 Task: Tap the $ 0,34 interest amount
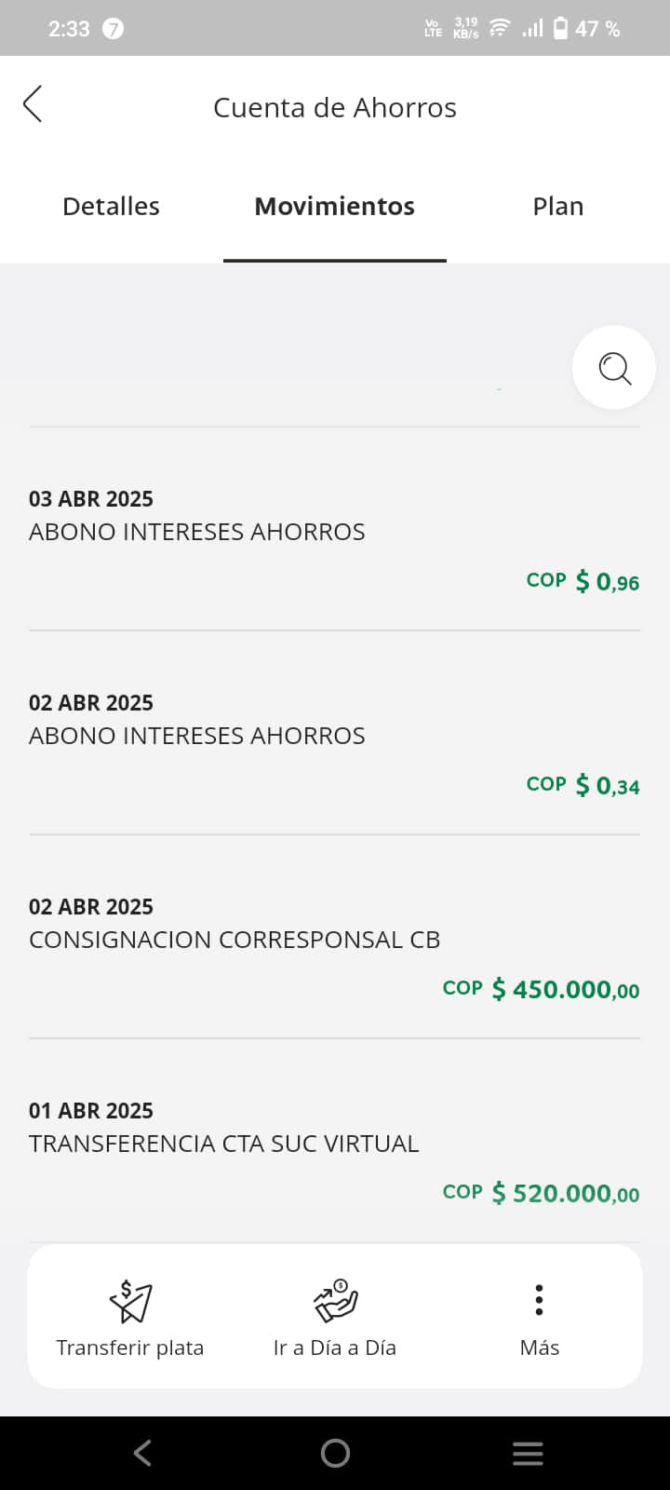(x=607, y=786)
